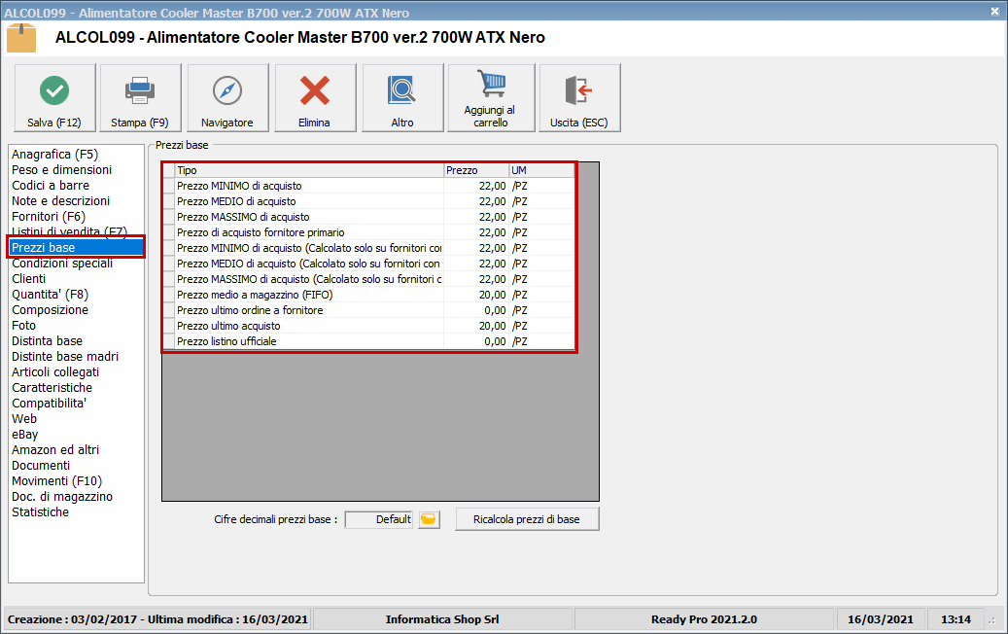Click the yellow folder icon beside Default
The width and height of the screenshot is (1008, 634).
pos(429,519)
